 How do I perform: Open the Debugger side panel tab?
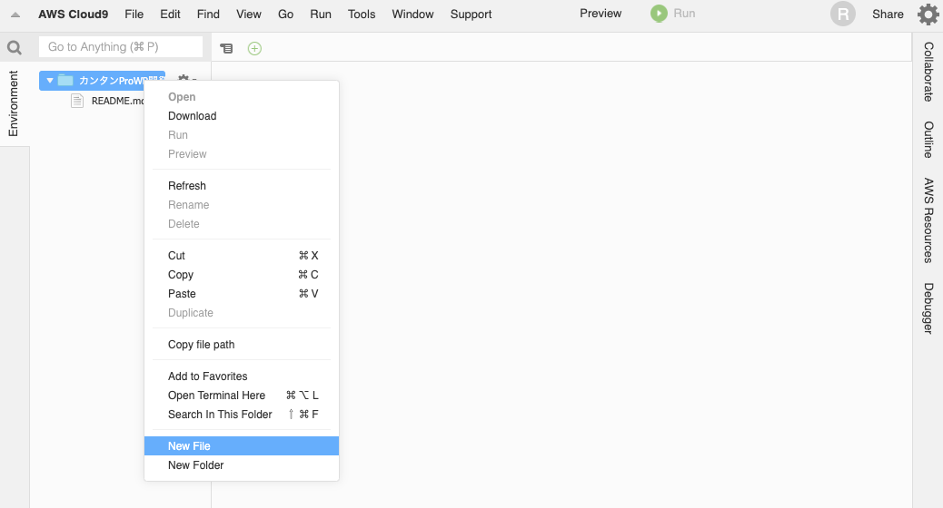[928, 308]
